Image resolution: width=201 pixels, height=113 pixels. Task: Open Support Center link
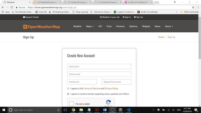tap(31, 17)
